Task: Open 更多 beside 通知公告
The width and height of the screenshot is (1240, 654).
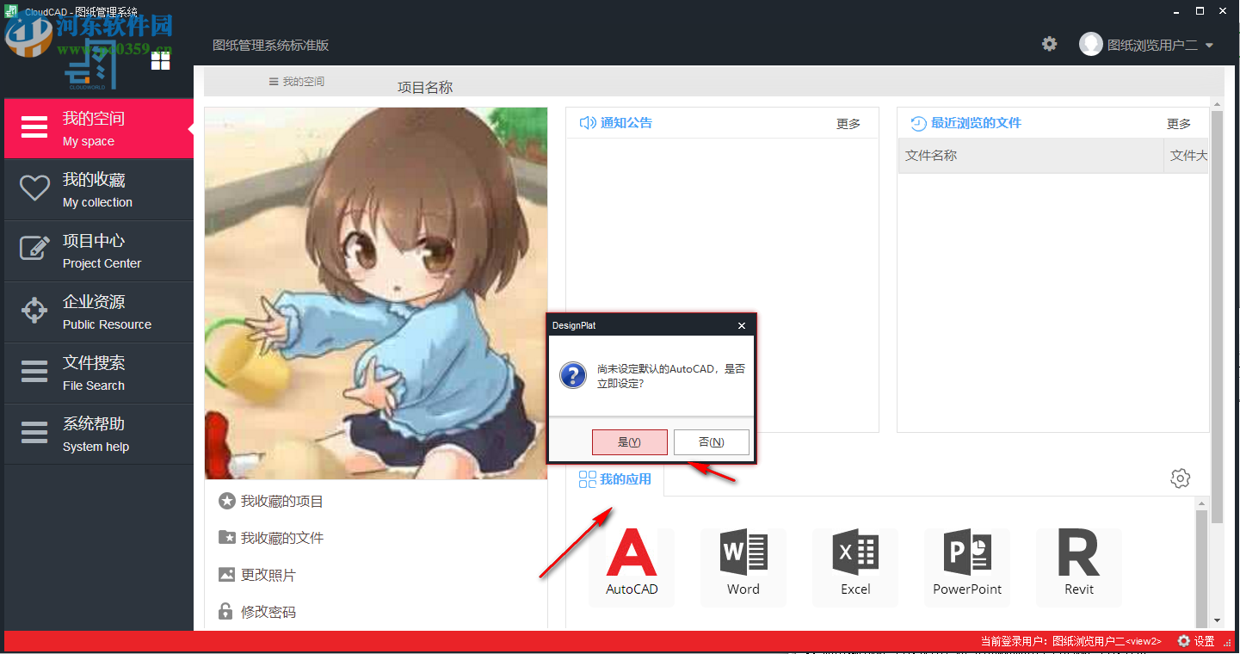Action: pyautogui.click(x=848, y=123)
